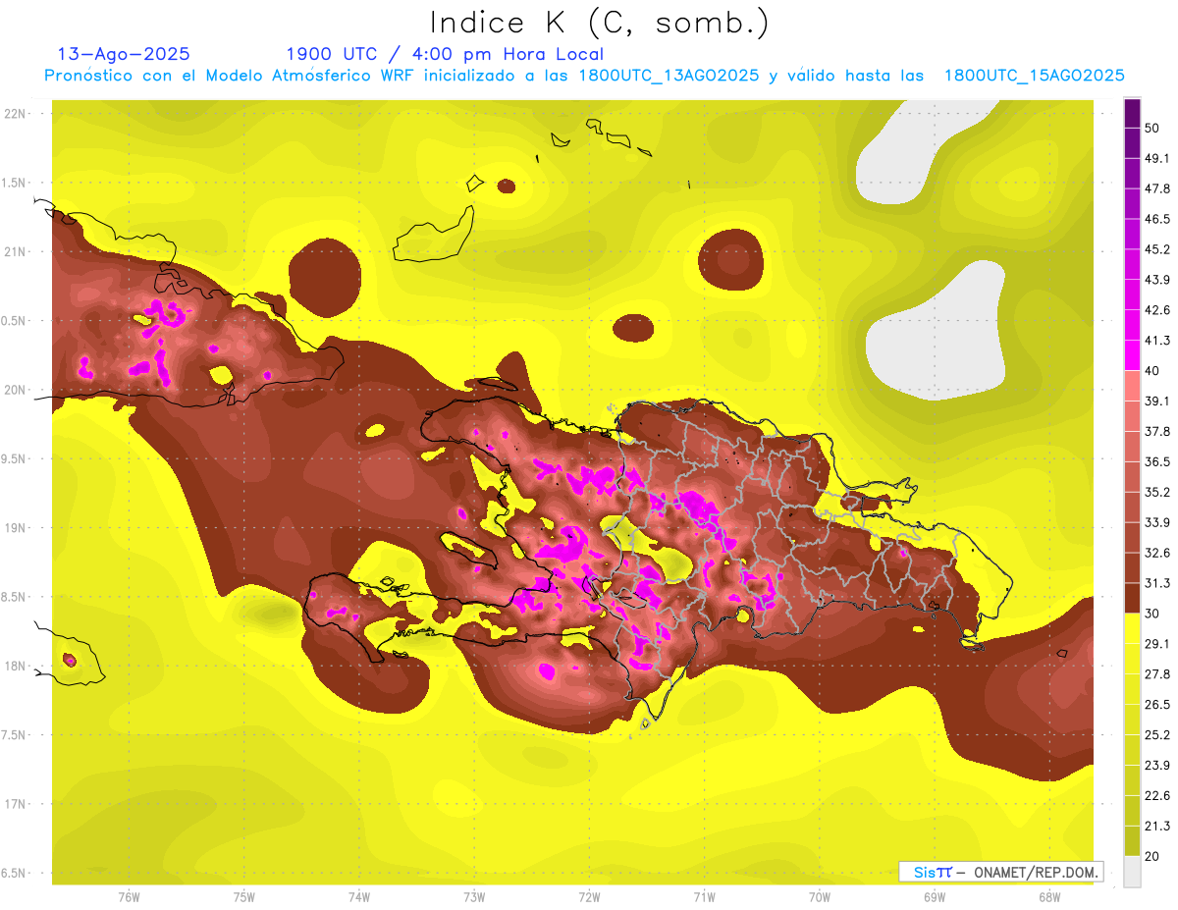Click the '1.5N' latitude label
1178x910 pixels.
point(13,183)
